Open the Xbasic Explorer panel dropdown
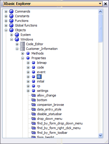This screenshot has width=109, height=144. [100, 4]
